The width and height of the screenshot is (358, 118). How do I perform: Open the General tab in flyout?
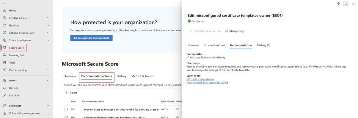(x=193, y=45)
